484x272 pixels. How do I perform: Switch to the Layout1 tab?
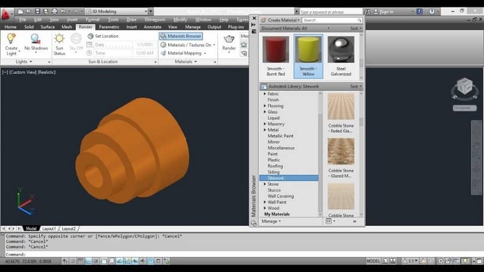coord(49,229)
